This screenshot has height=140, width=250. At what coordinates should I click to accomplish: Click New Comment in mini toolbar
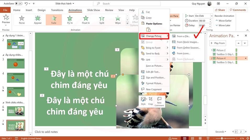pos(159,102)
